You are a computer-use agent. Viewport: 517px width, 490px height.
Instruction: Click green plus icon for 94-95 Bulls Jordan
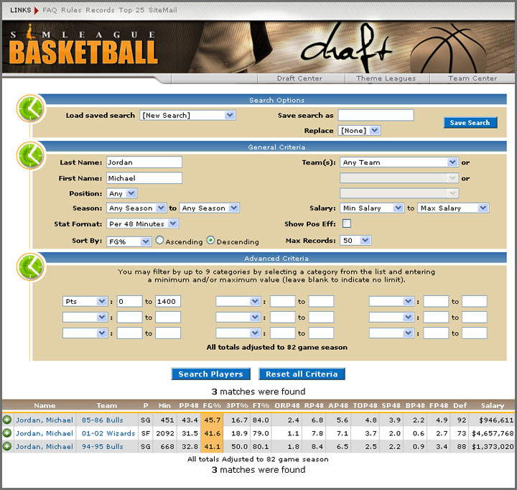coord(7,447)
